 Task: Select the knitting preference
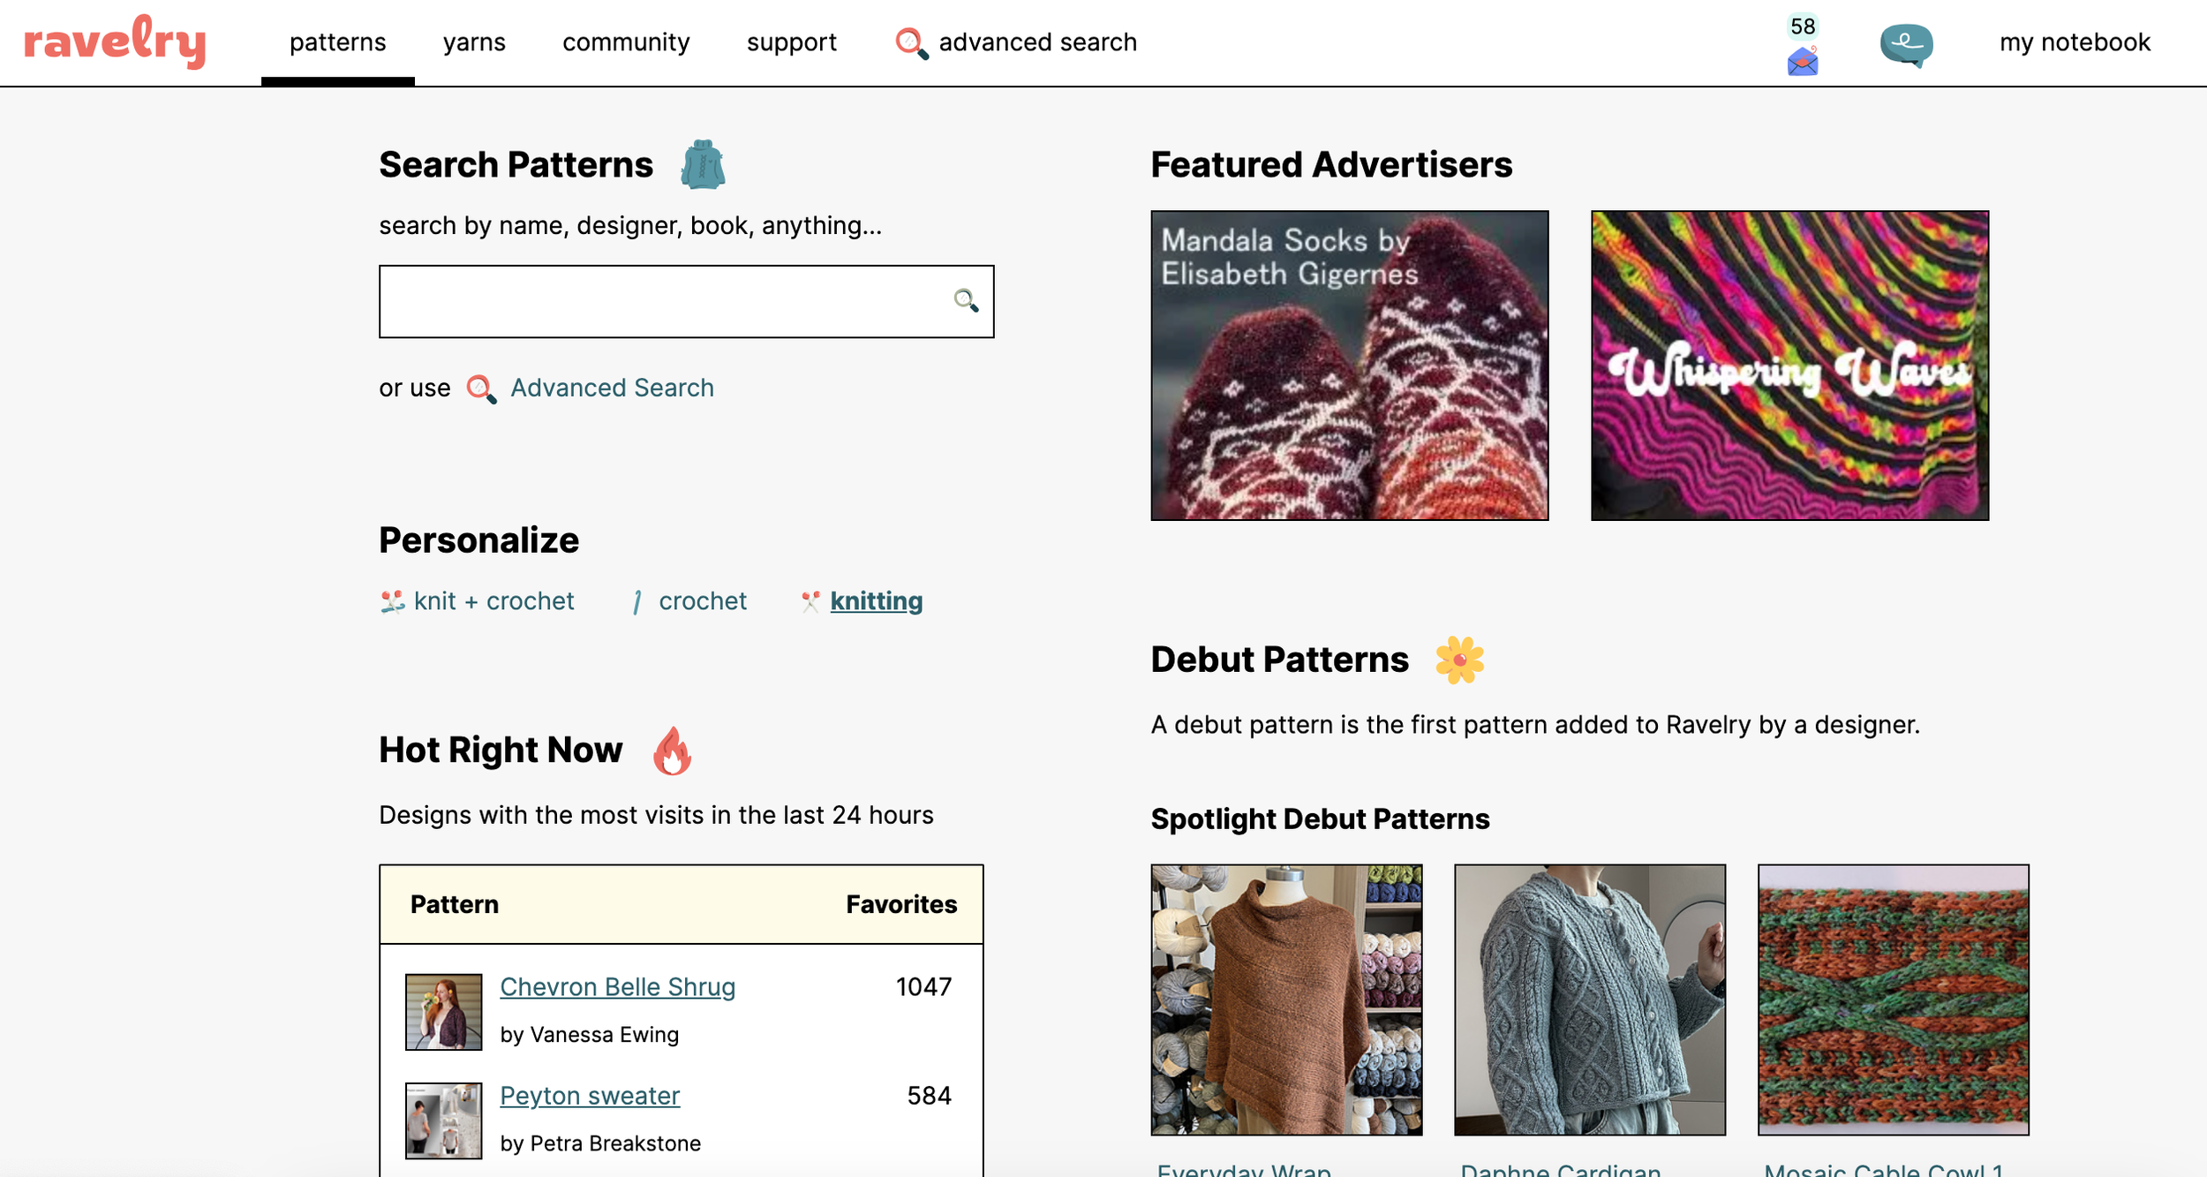click(x=862, y=601)
